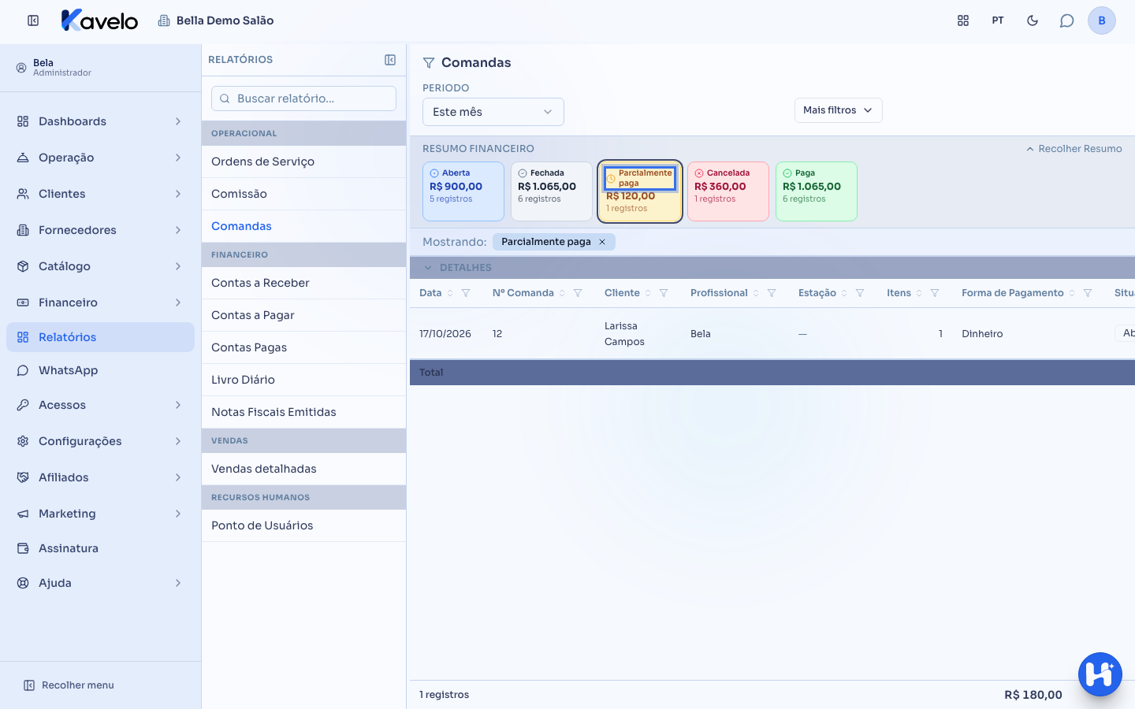Screen dimensions: 1135x709
Task: Collapse the DETALHES section chevron
Action: (x=428, y=268)
